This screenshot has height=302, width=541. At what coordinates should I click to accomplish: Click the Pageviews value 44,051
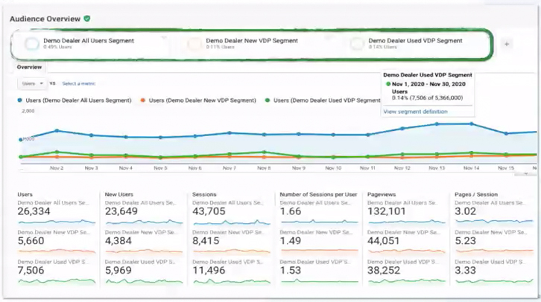tap(383, 241)
